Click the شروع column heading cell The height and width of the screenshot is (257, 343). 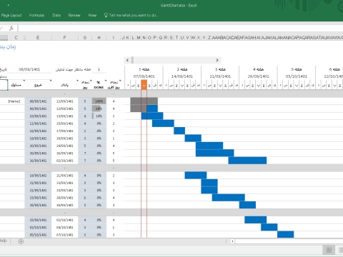[38, 85]
